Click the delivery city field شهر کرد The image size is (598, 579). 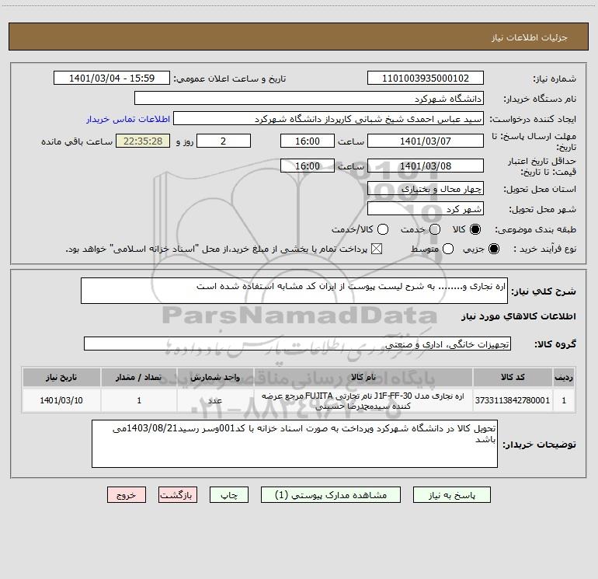(x=426, y=209)
